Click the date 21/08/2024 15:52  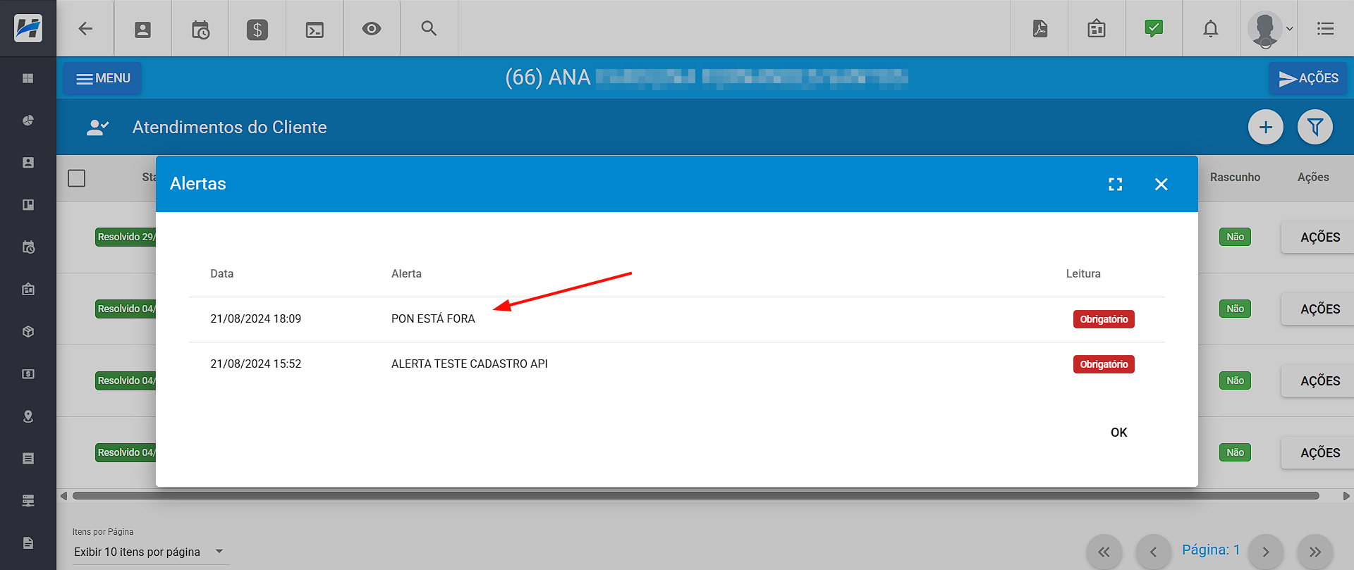[x=255, y=364]
